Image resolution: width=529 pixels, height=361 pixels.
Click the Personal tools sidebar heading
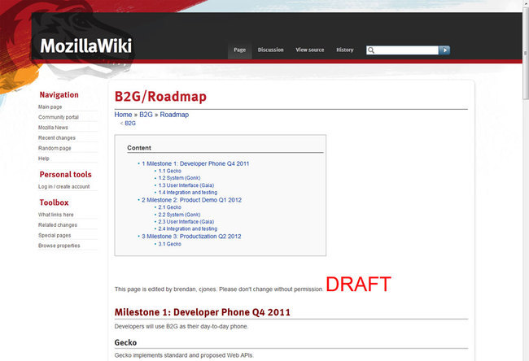point(65,175)
